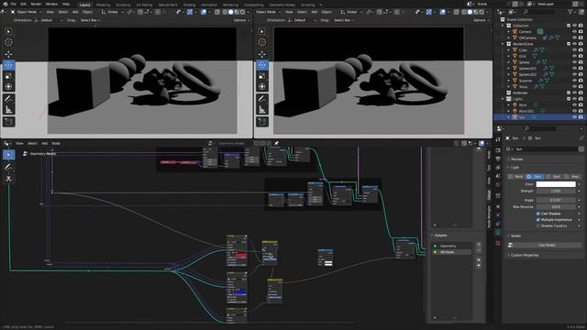Screen dimensions: 587x330
Task: Open the Render properties tab icon
Action: click(498, 150)
